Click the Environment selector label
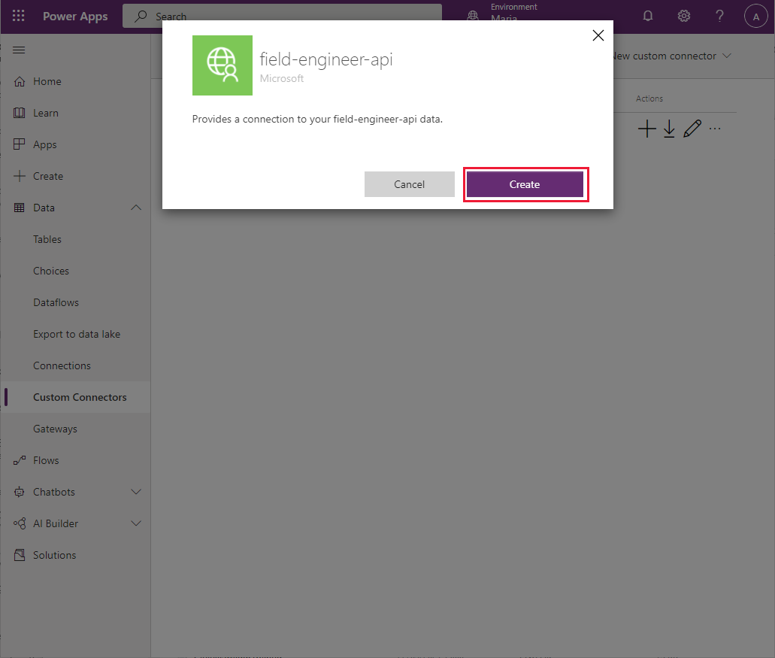The height and width of the screenshot is (658, 775). (x=513, y=7)
